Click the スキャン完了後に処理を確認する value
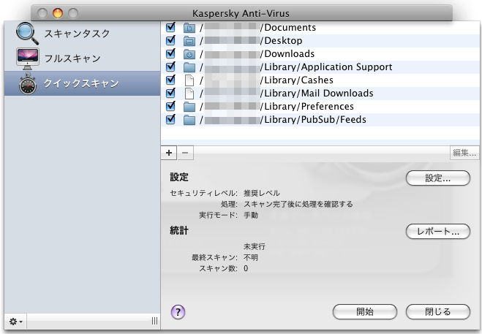 298,205
